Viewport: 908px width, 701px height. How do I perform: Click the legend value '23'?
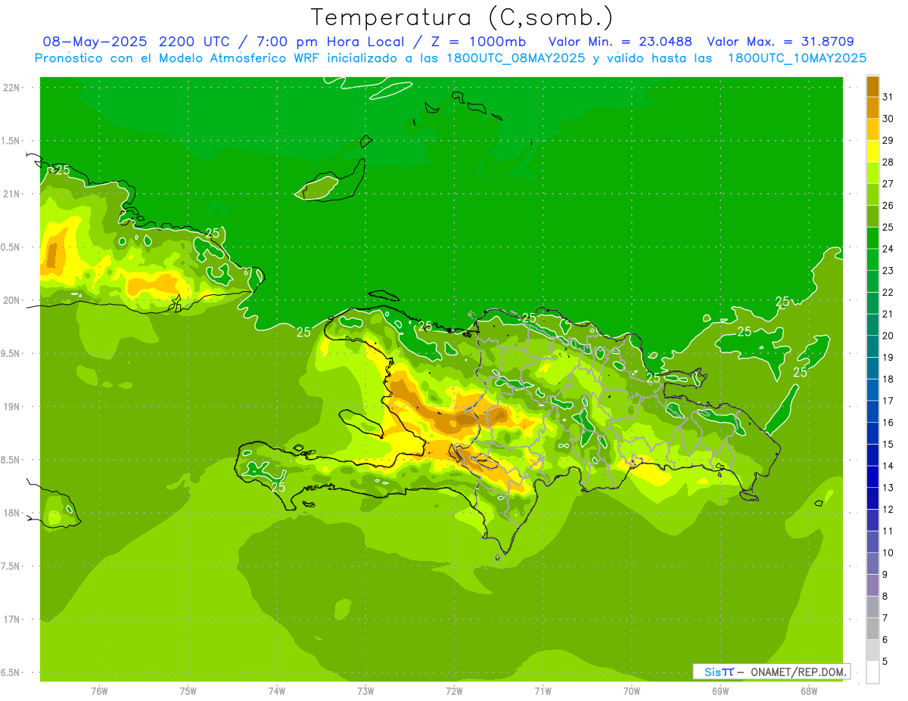[888, 271]
